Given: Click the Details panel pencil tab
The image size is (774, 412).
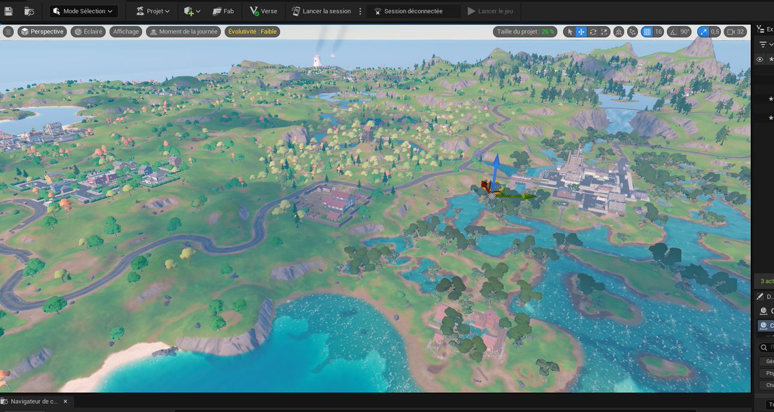Looking at the screenshot, I should pyautogui.click(x=765, y=297).
